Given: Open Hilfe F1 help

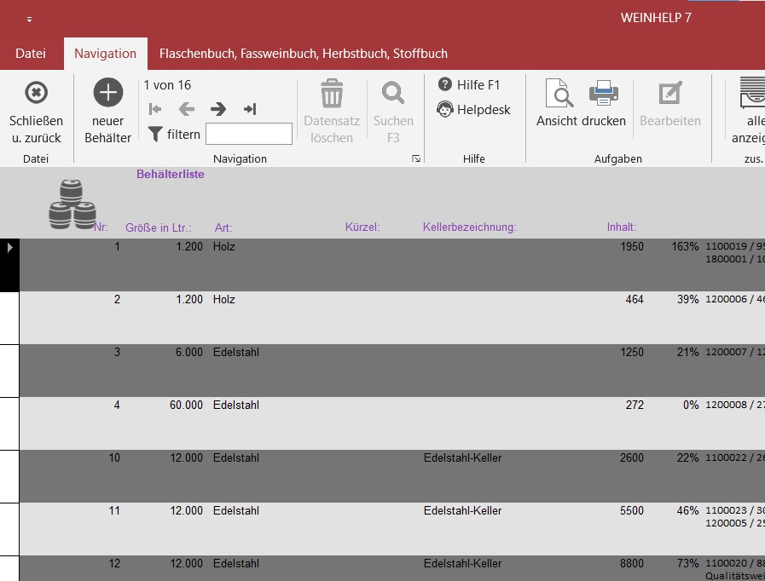Looking at the screenshot, I should 470,84.
